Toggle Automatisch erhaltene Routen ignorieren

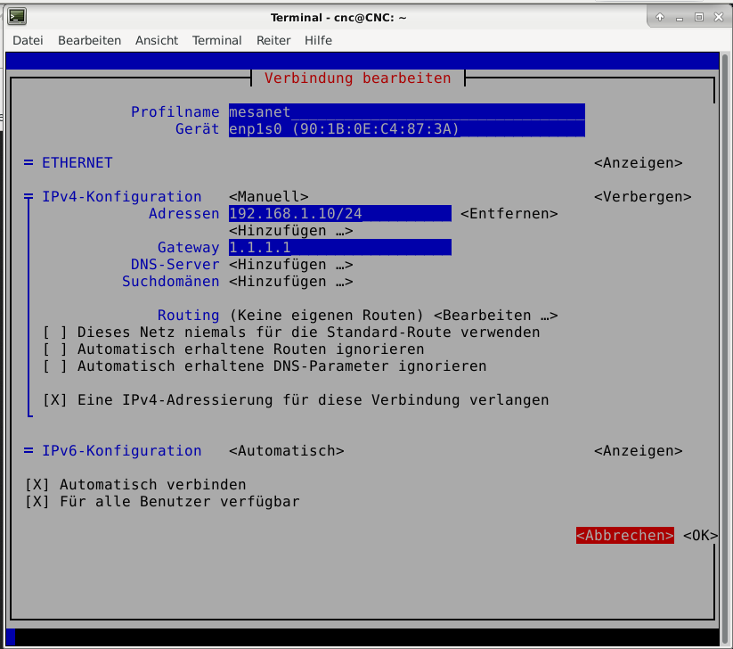(x=55, y=349)
